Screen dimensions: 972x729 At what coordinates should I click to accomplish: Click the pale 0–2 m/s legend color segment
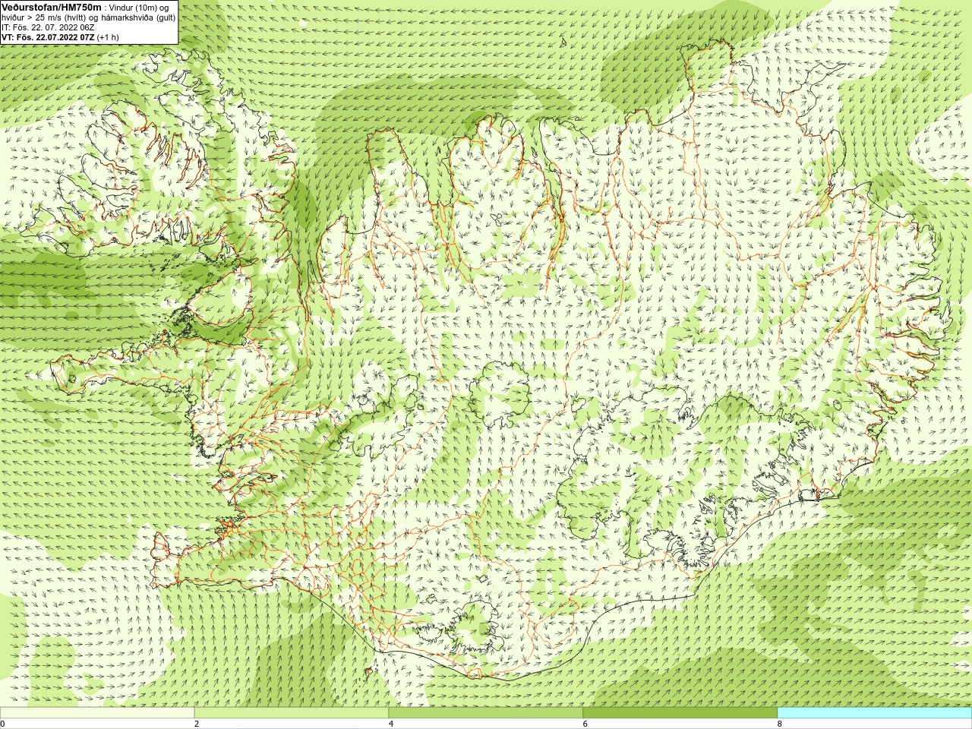pyautogui.click(x=97, y=713)
